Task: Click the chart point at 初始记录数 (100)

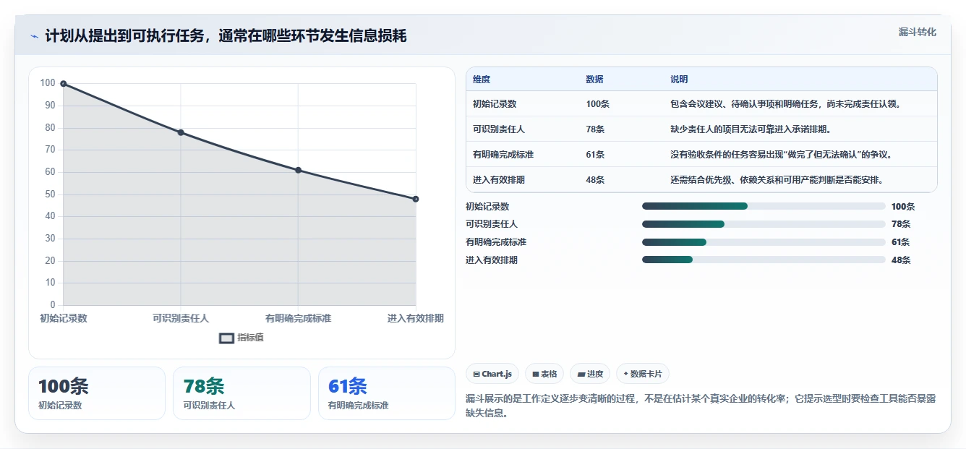Action: point(64,84)
